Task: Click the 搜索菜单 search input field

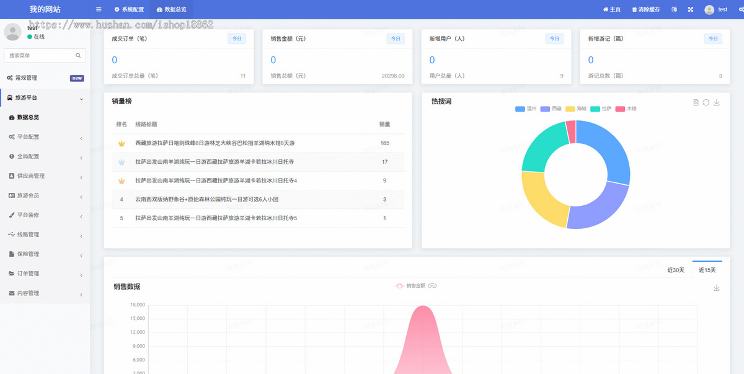Action: [40, 55]
